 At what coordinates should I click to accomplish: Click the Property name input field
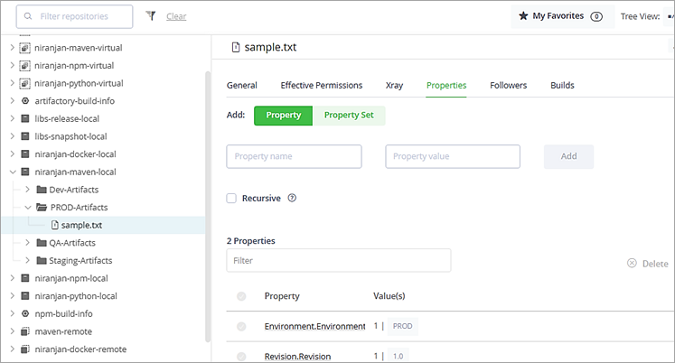(x=294, y=156)
